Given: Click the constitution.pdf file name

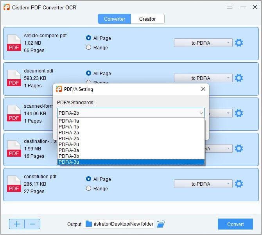Looking at the screenshot, I should pyautogui.click(x=40, y=177).
